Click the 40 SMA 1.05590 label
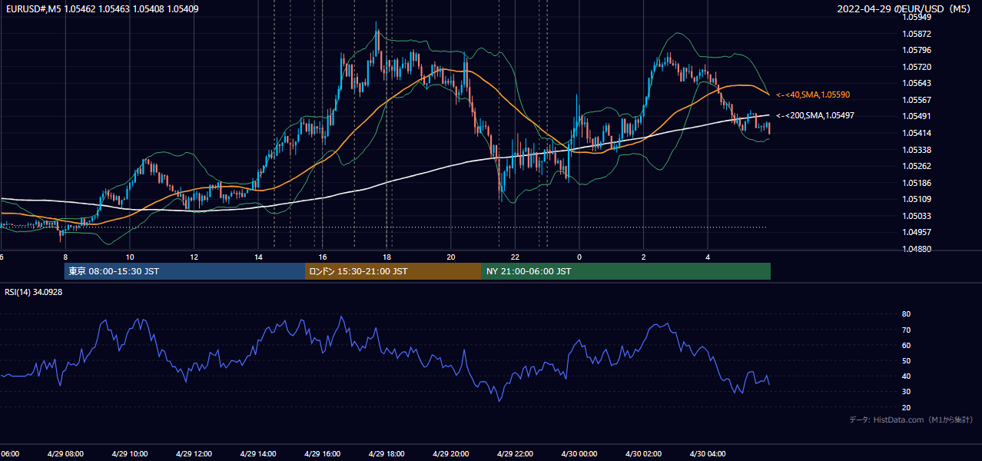Viewport: 982px width, 461px height. coord(813,95)
